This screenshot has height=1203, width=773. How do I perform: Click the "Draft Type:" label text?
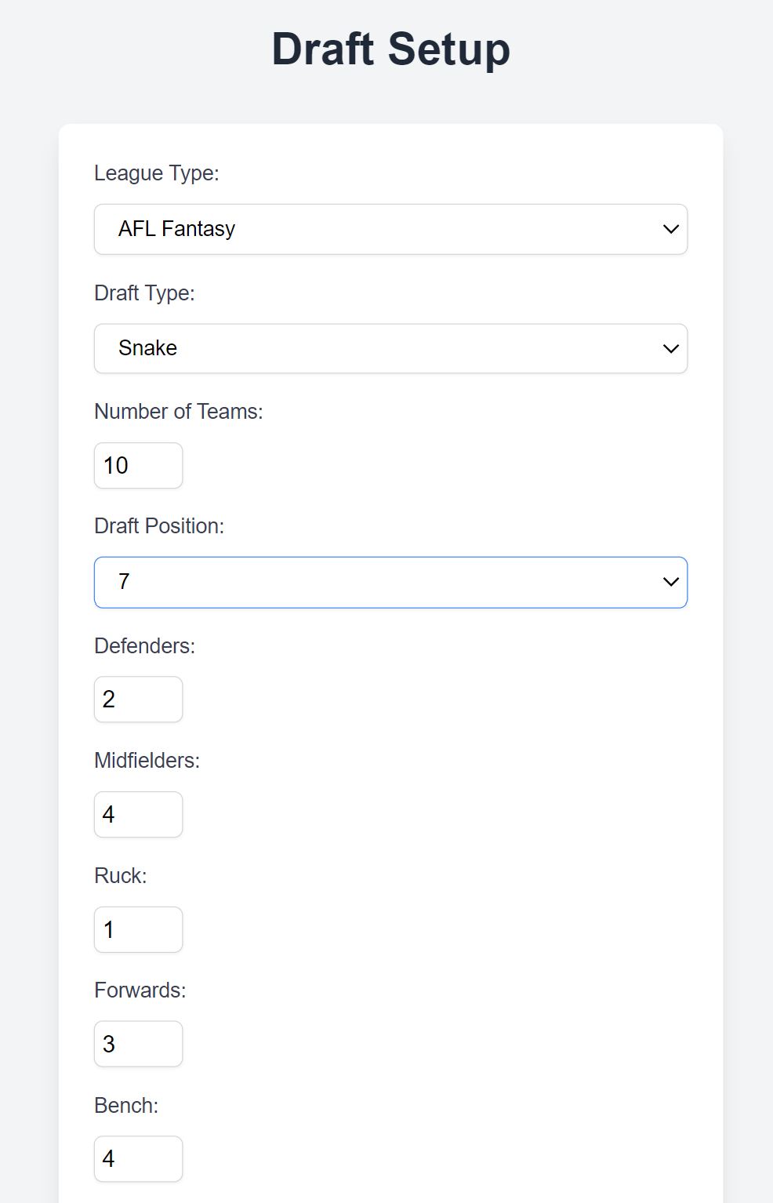tap(144, 293)
